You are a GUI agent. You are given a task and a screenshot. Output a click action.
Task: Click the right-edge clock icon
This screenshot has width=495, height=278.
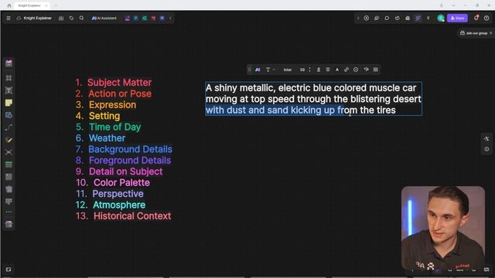(x=486, y=149)
